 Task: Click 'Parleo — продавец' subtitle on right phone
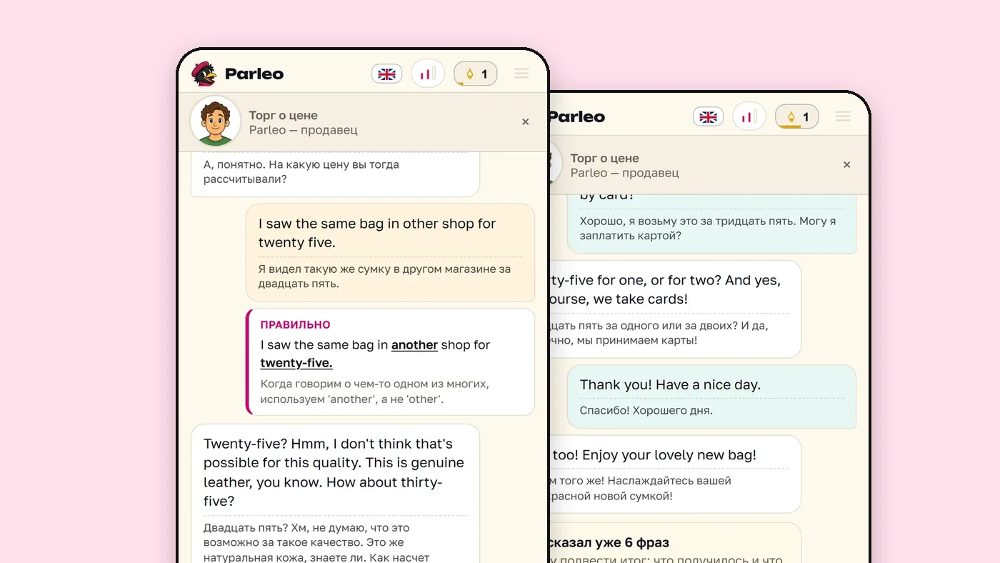625,173
